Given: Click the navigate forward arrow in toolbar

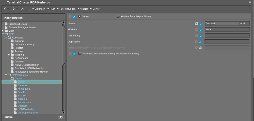Looking at the screenshot, I should coord(14,9).
